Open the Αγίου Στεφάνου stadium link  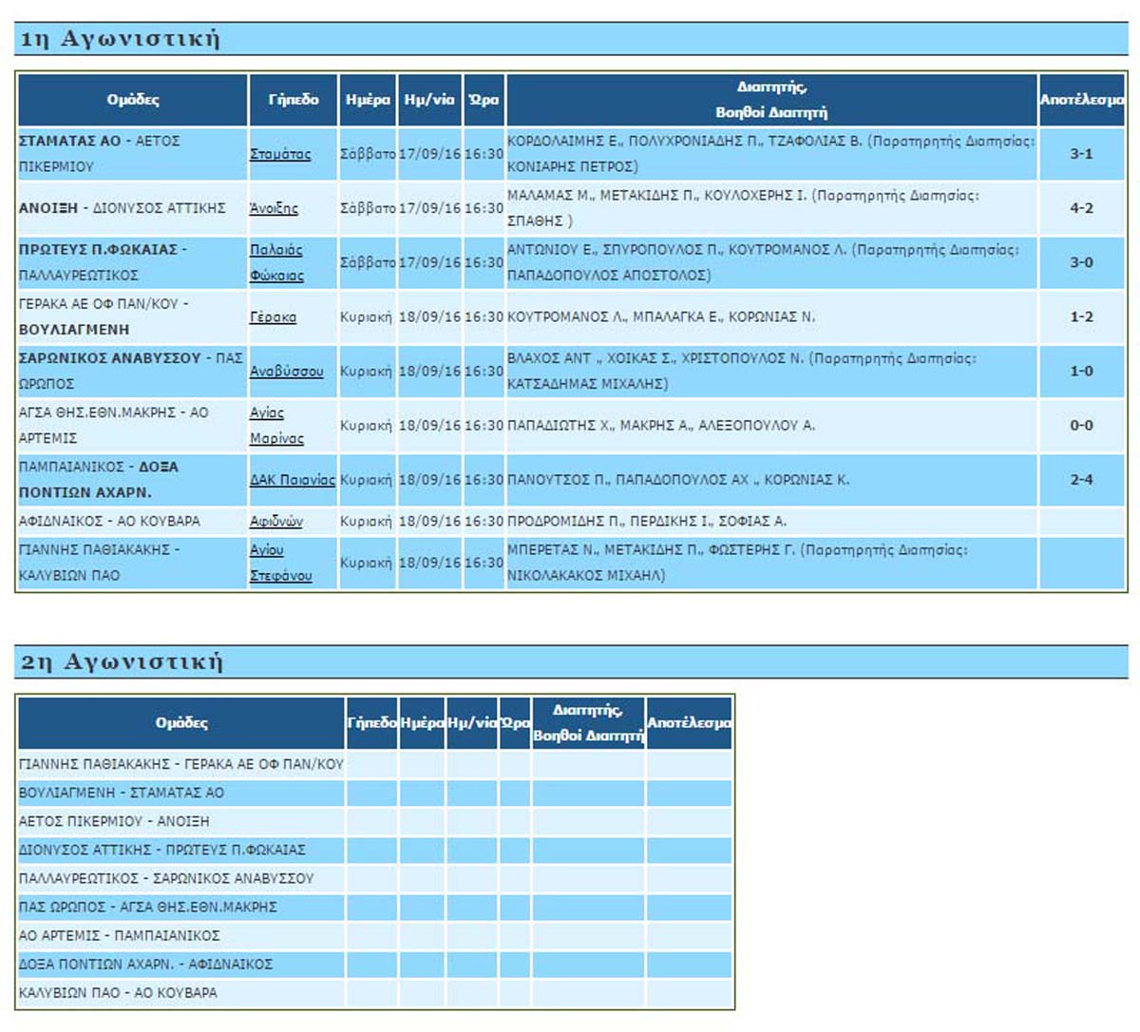280,563
